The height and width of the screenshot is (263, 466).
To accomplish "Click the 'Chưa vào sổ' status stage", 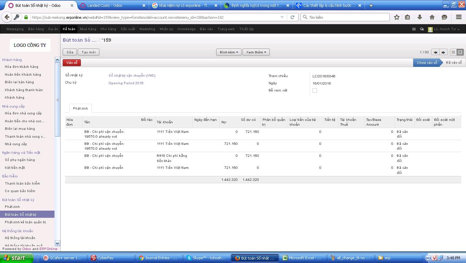I will [x=427, y=62].
